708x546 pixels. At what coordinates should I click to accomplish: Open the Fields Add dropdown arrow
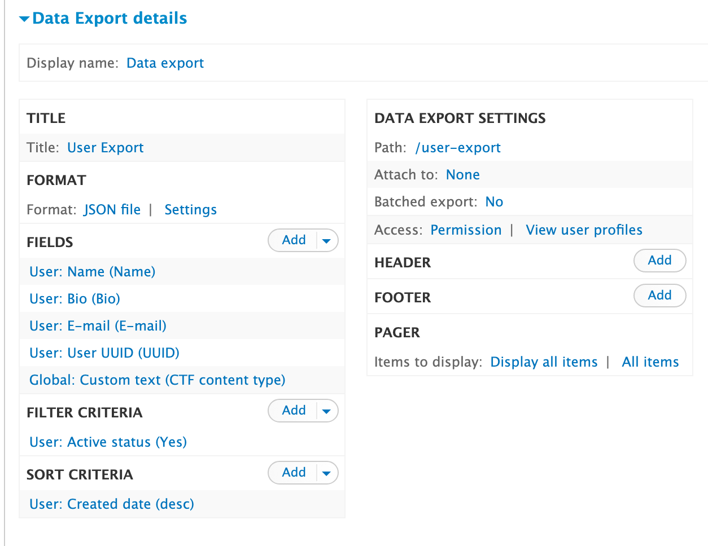tap(327, 241)
